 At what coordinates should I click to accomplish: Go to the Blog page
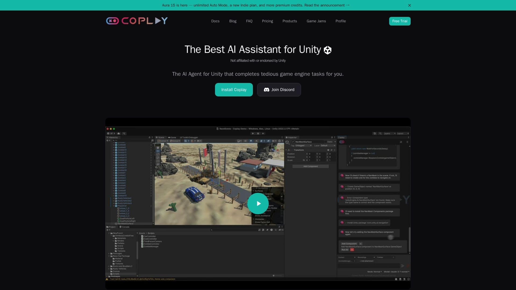pos(233,21)
